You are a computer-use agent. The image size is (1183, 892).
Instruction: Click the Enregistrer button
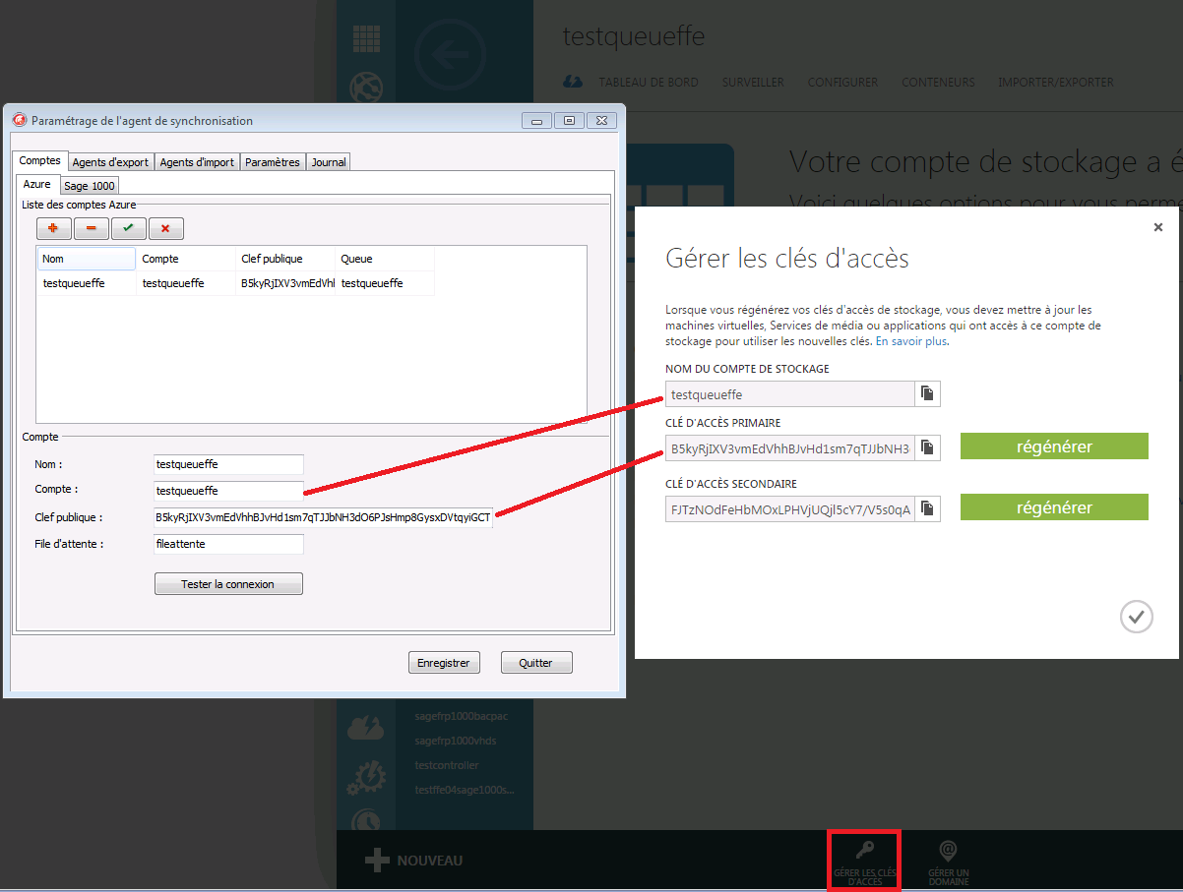click(x=443, y=663)
